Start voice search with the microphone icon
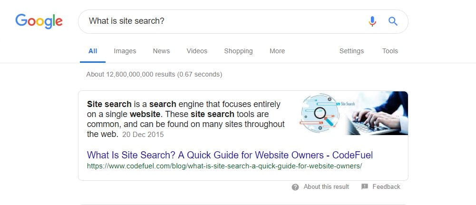 pyautogui.click(x=372, y=21)
